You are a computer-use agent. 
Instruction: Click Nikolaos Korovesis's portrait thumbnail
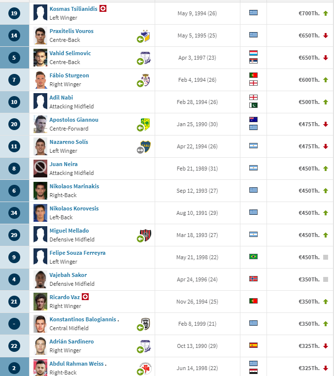pyautogui.click(x=40, y=213)
